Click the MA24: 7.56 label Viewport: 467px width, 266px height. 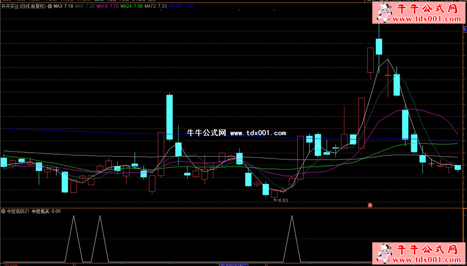click(x=131, y=6)
